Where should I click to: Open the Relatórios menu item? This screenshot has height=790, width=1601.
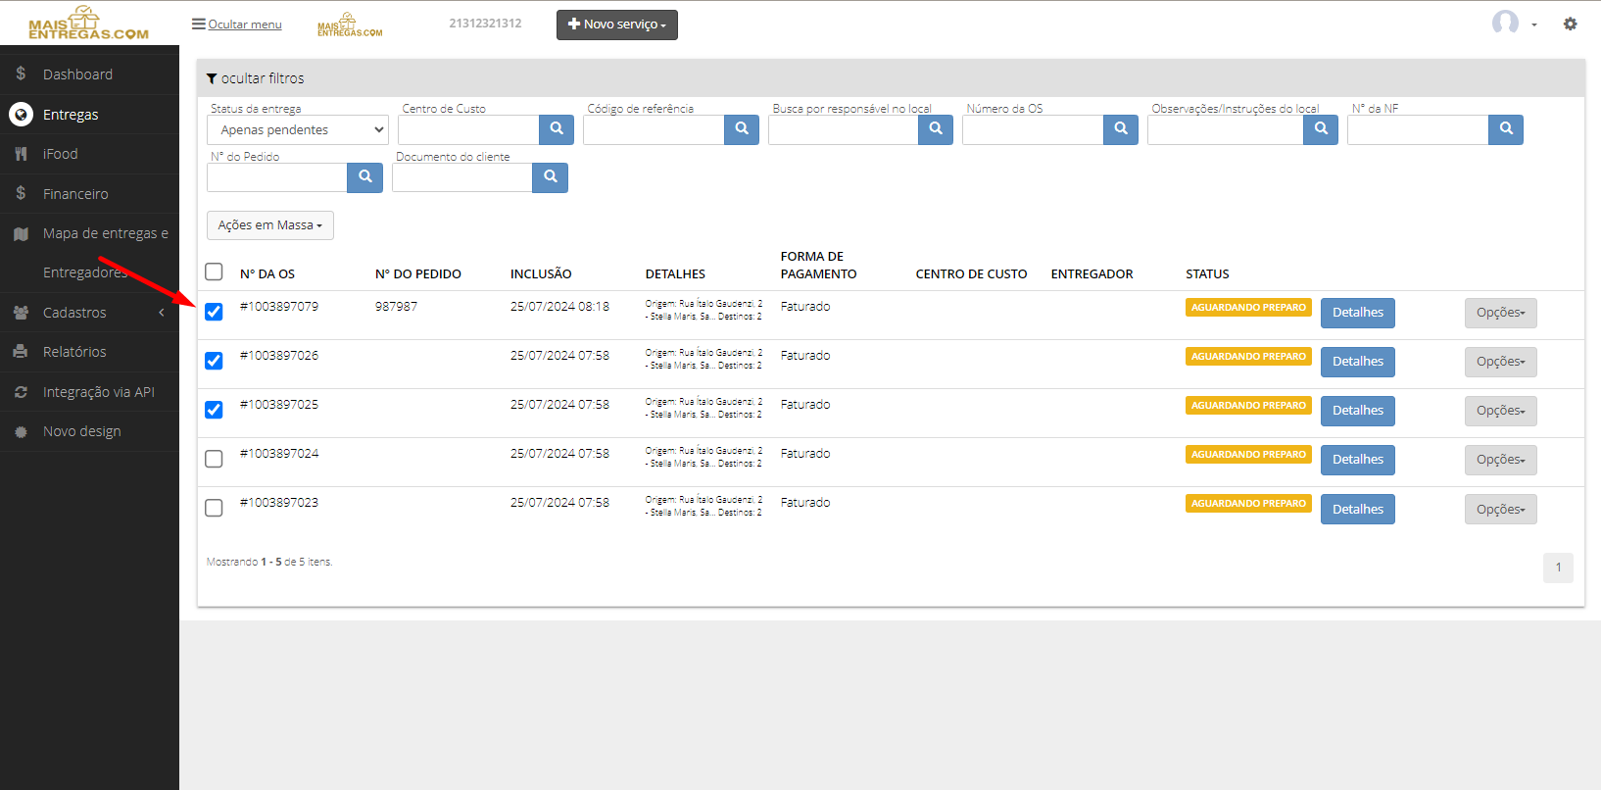pos(89,352)
